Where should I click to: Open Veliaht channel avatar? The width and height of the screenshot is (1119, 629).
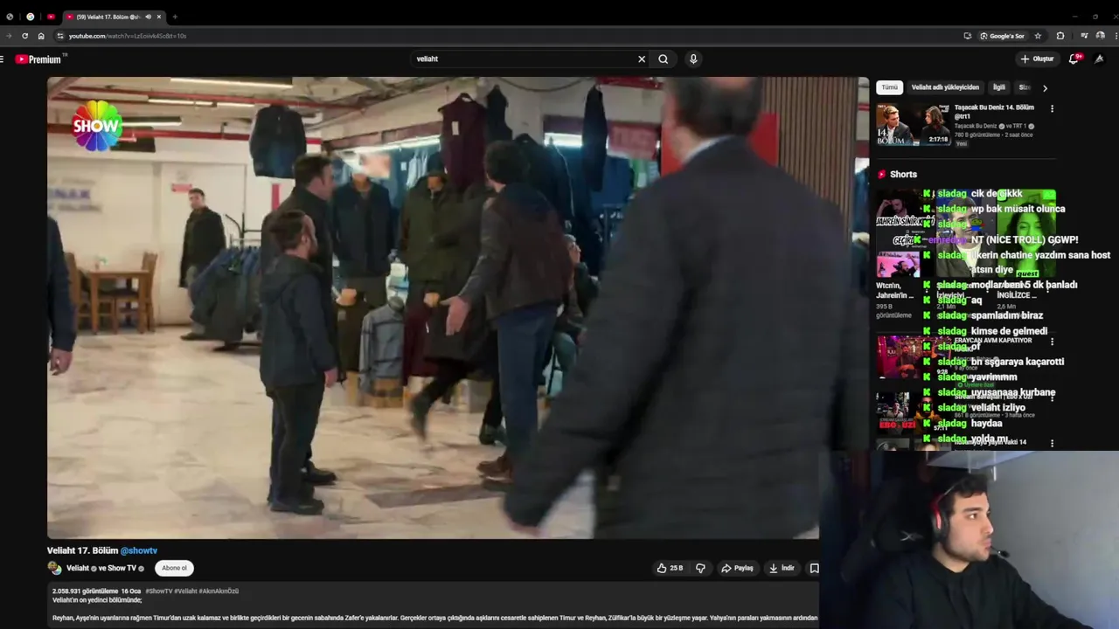(54, 568)
